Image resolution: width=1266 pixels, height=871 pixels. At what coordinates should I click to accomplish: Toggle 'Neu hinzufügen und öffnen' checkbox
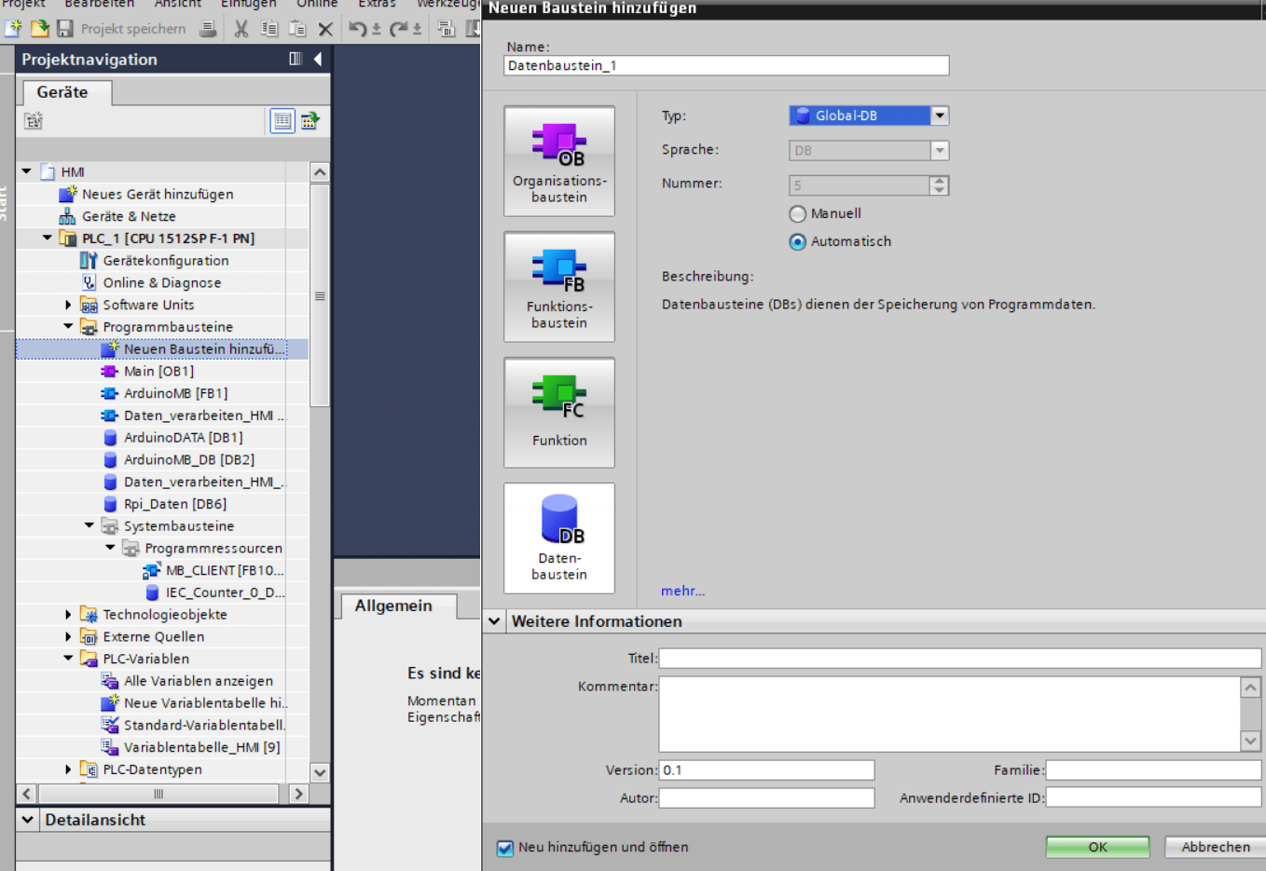[x=505, y=848]
